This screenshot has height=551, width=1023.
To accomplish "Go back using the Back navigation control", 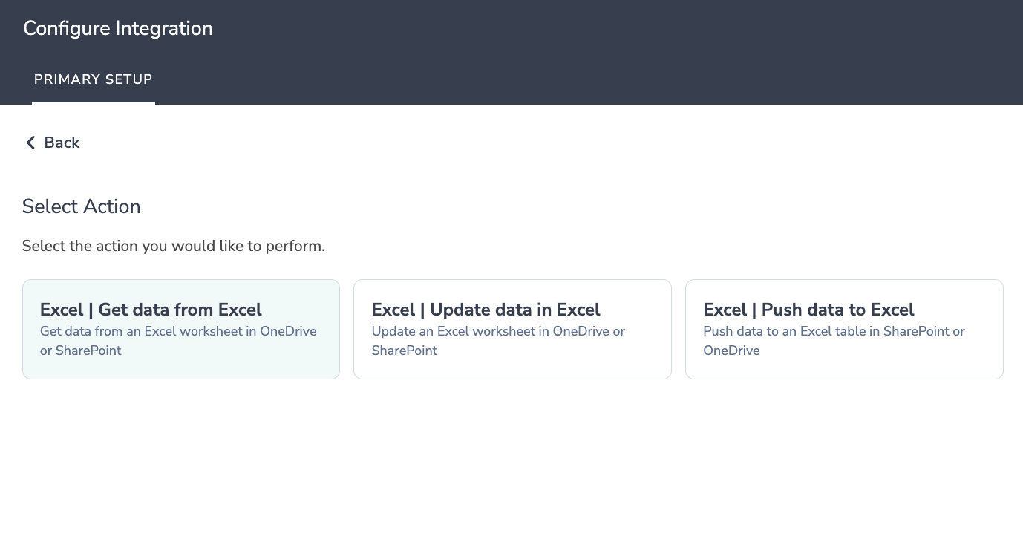I will coord(52,143).
